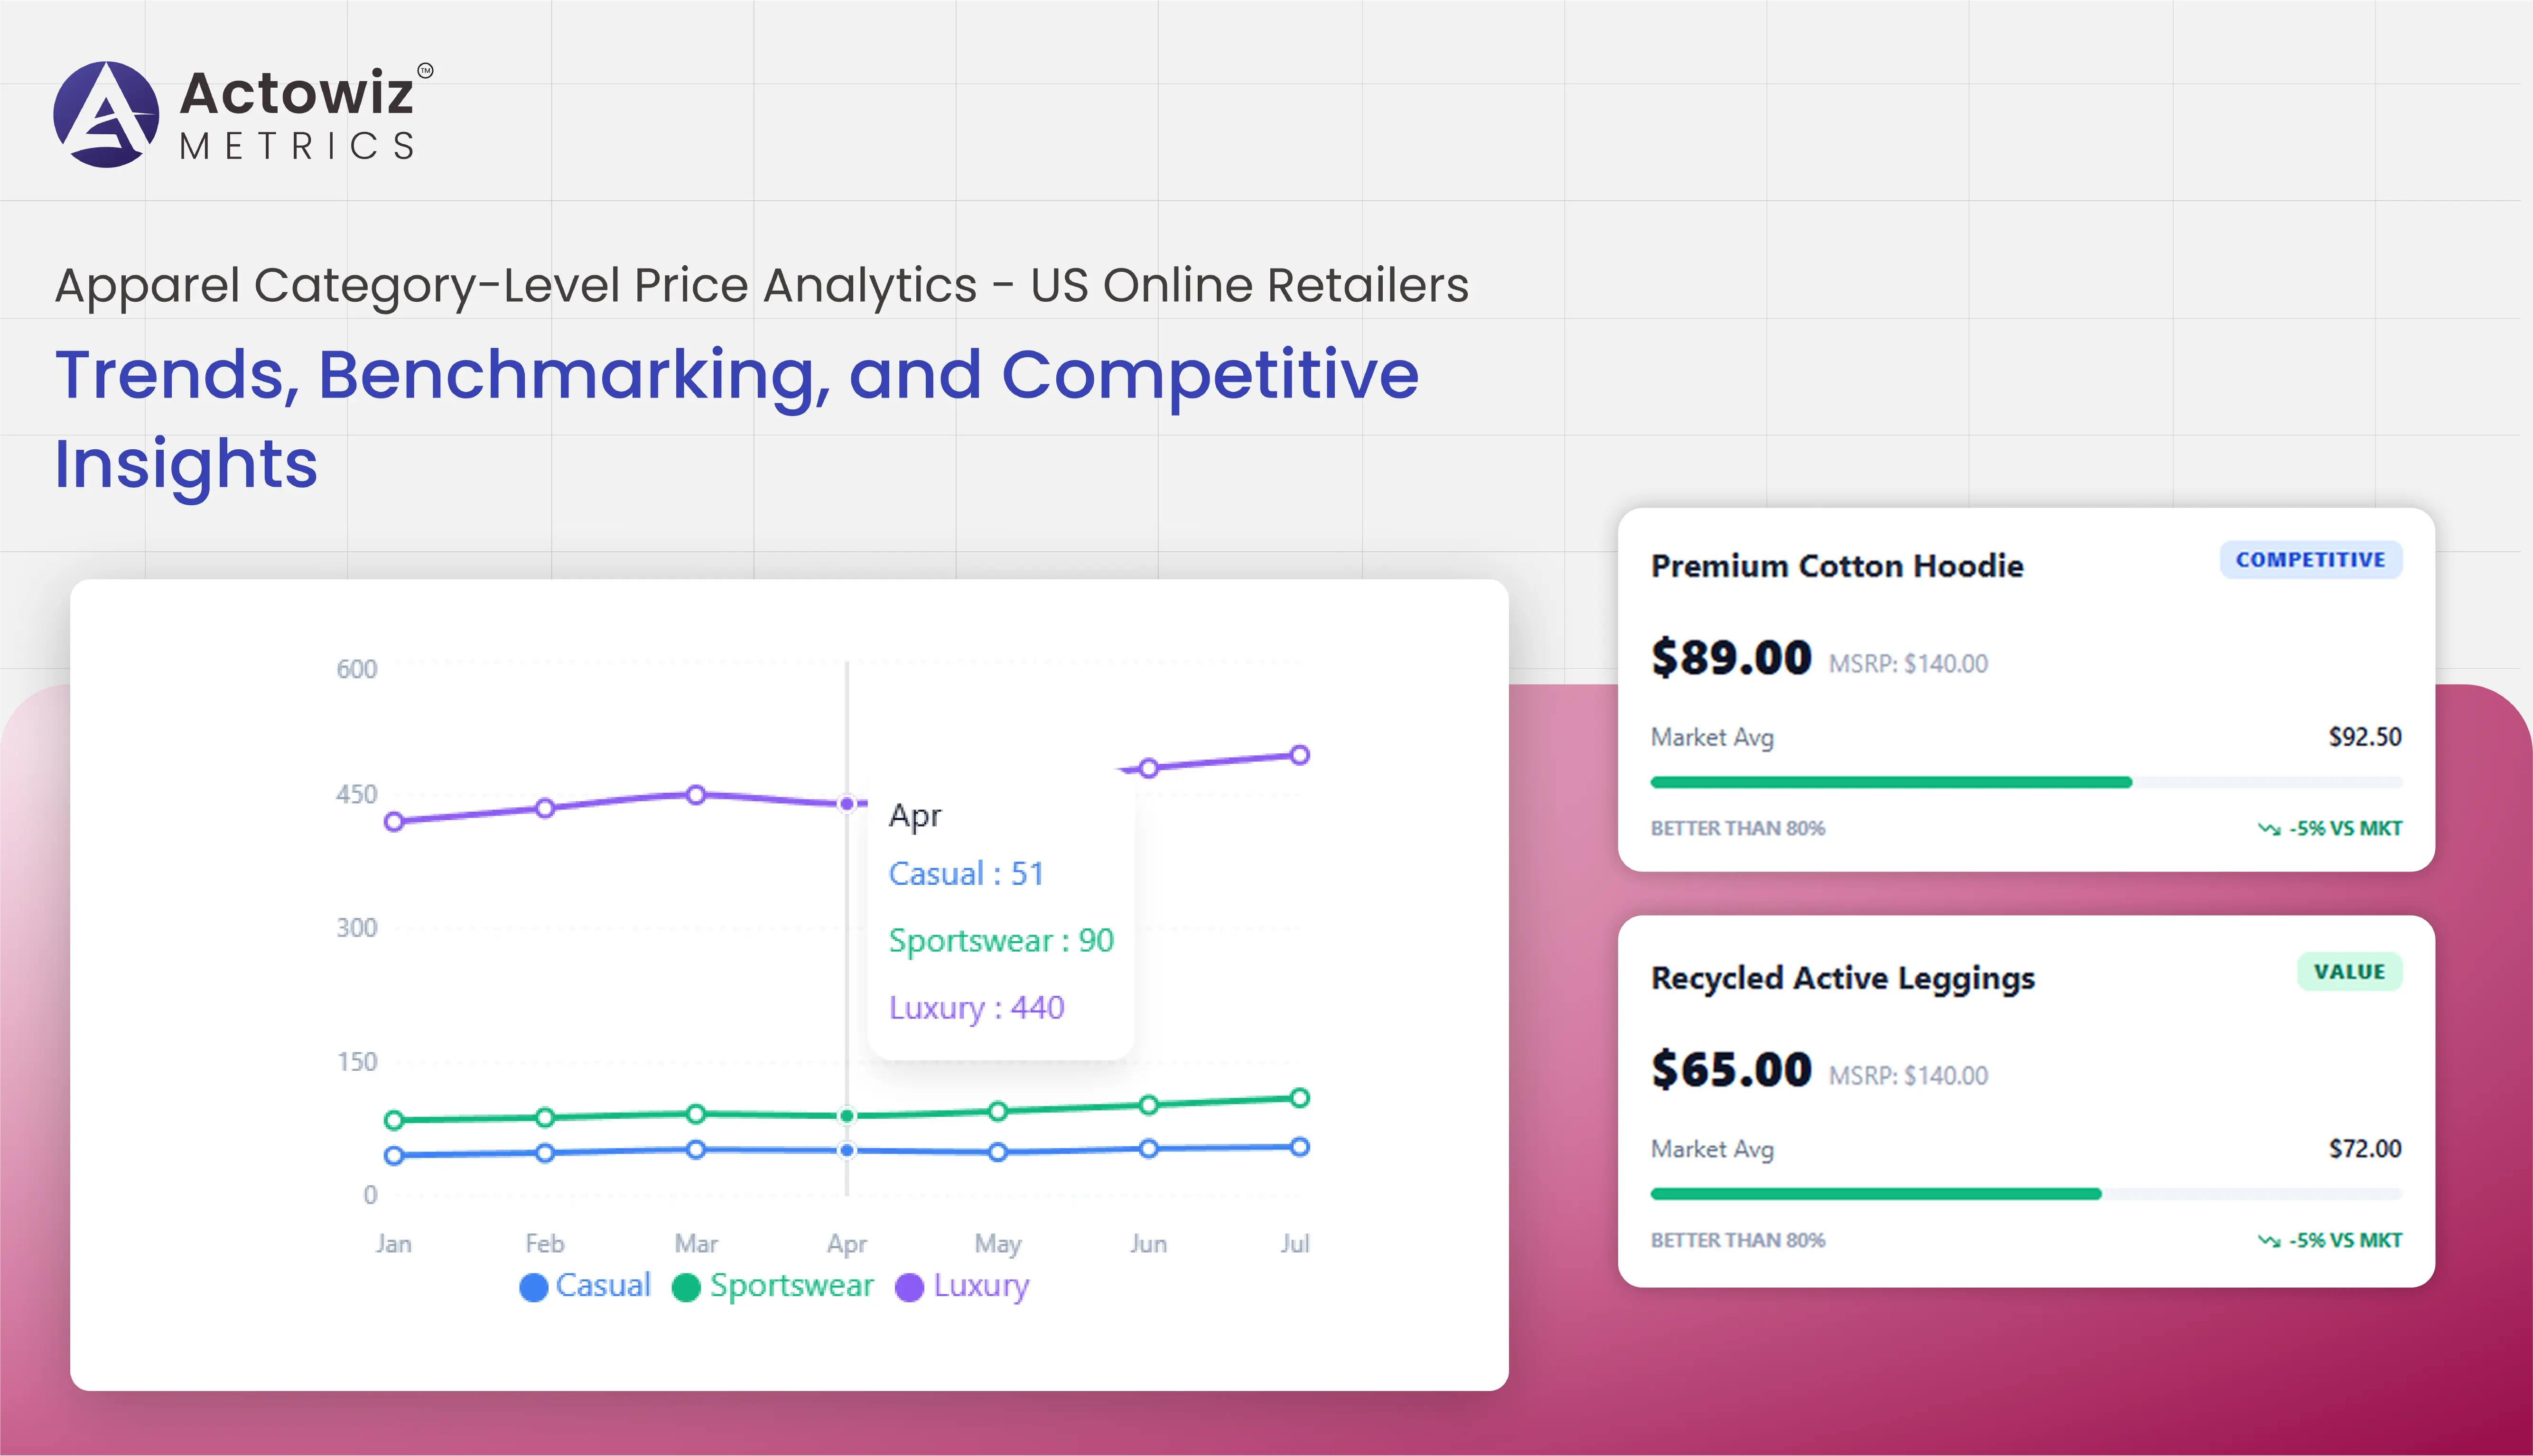
Task: Click the Luxury data point for July
Action: pyautogui.click(x=1299, y=755)
